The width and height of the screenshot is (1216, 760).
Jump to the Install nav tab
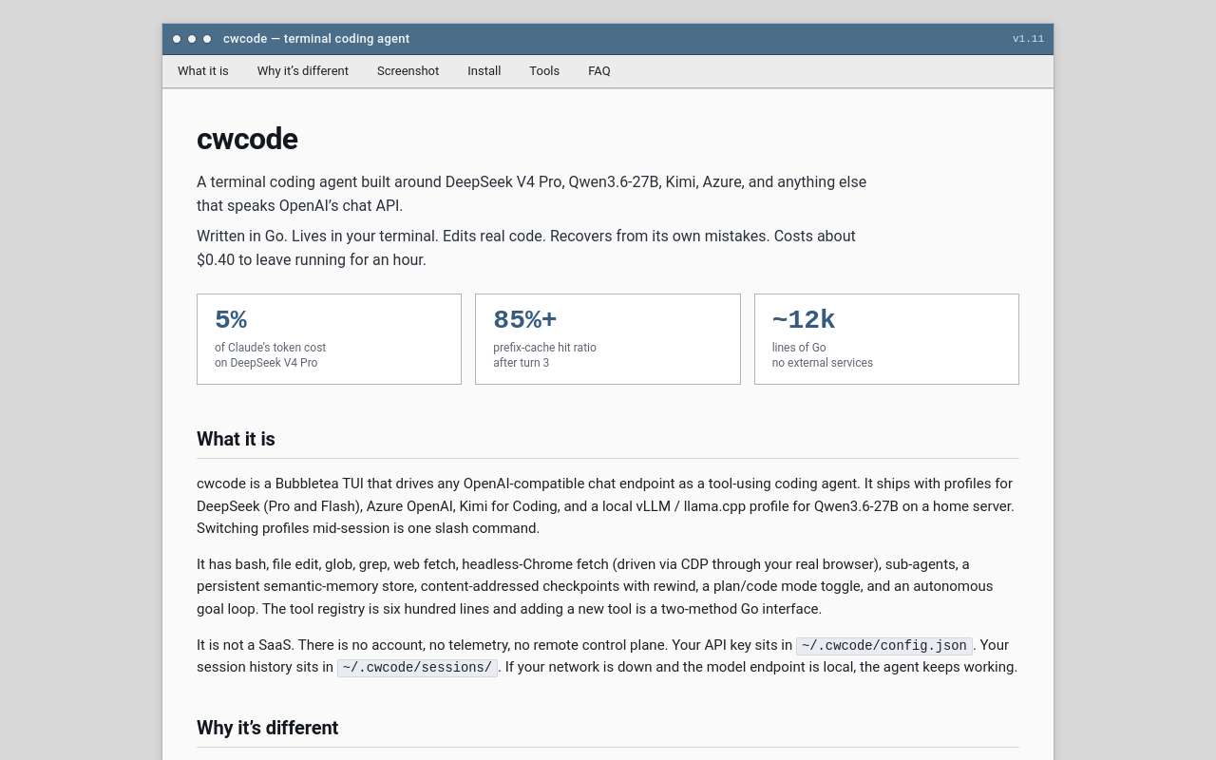484,71
